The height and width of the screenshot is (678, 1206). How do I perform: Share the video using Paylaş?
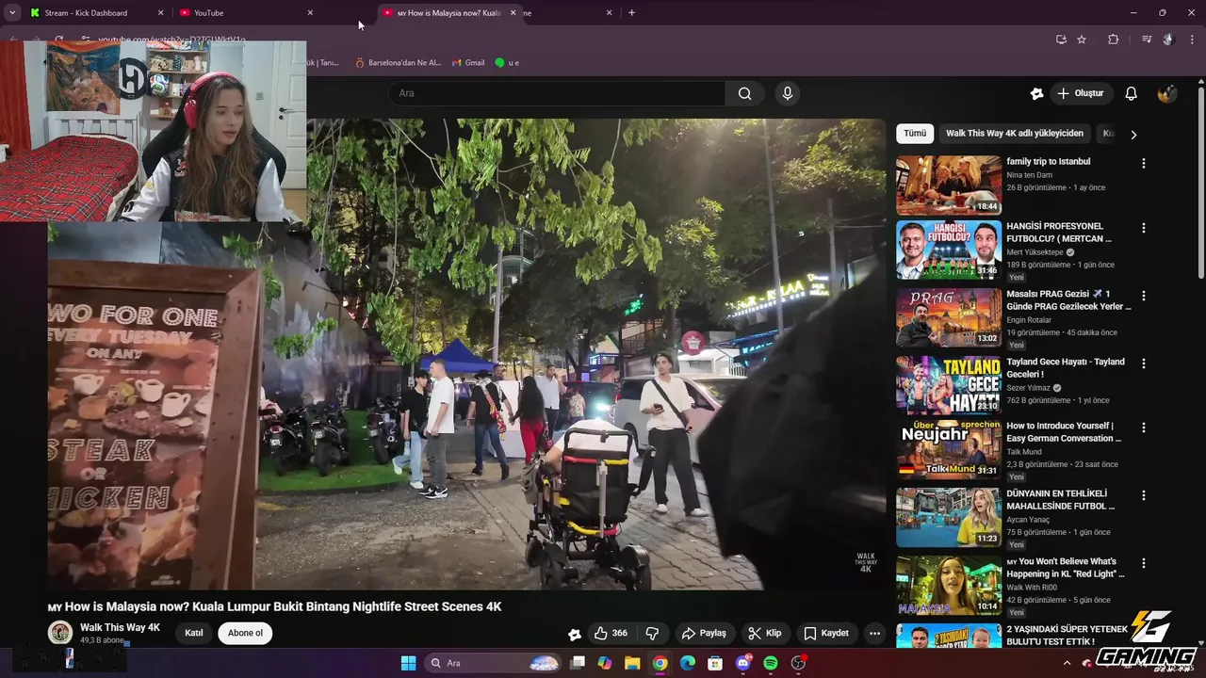pos(704,633)
